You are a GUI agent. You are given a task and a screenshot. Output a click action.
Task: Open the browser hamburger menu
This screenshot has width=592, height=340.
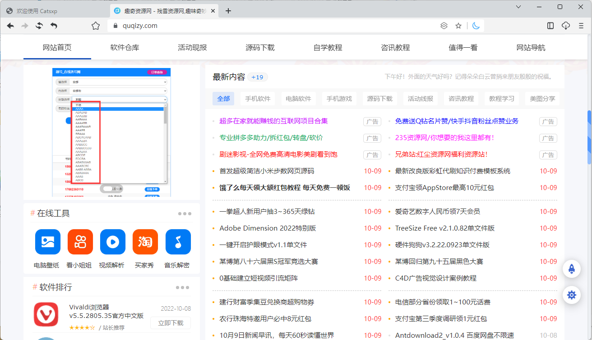[581, 26]
